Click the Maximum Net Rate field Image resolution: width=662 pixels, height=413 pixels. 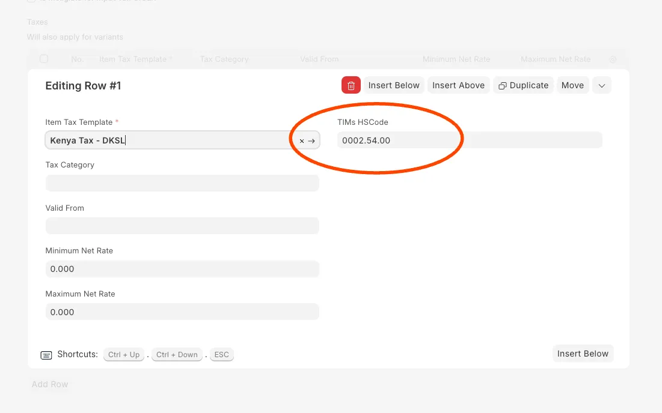point(182,312)
